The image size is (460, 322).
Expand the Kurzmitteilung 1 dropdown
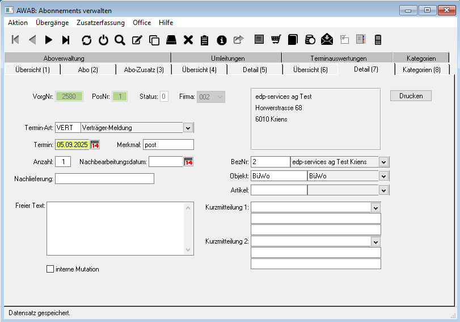pos(375,208)
